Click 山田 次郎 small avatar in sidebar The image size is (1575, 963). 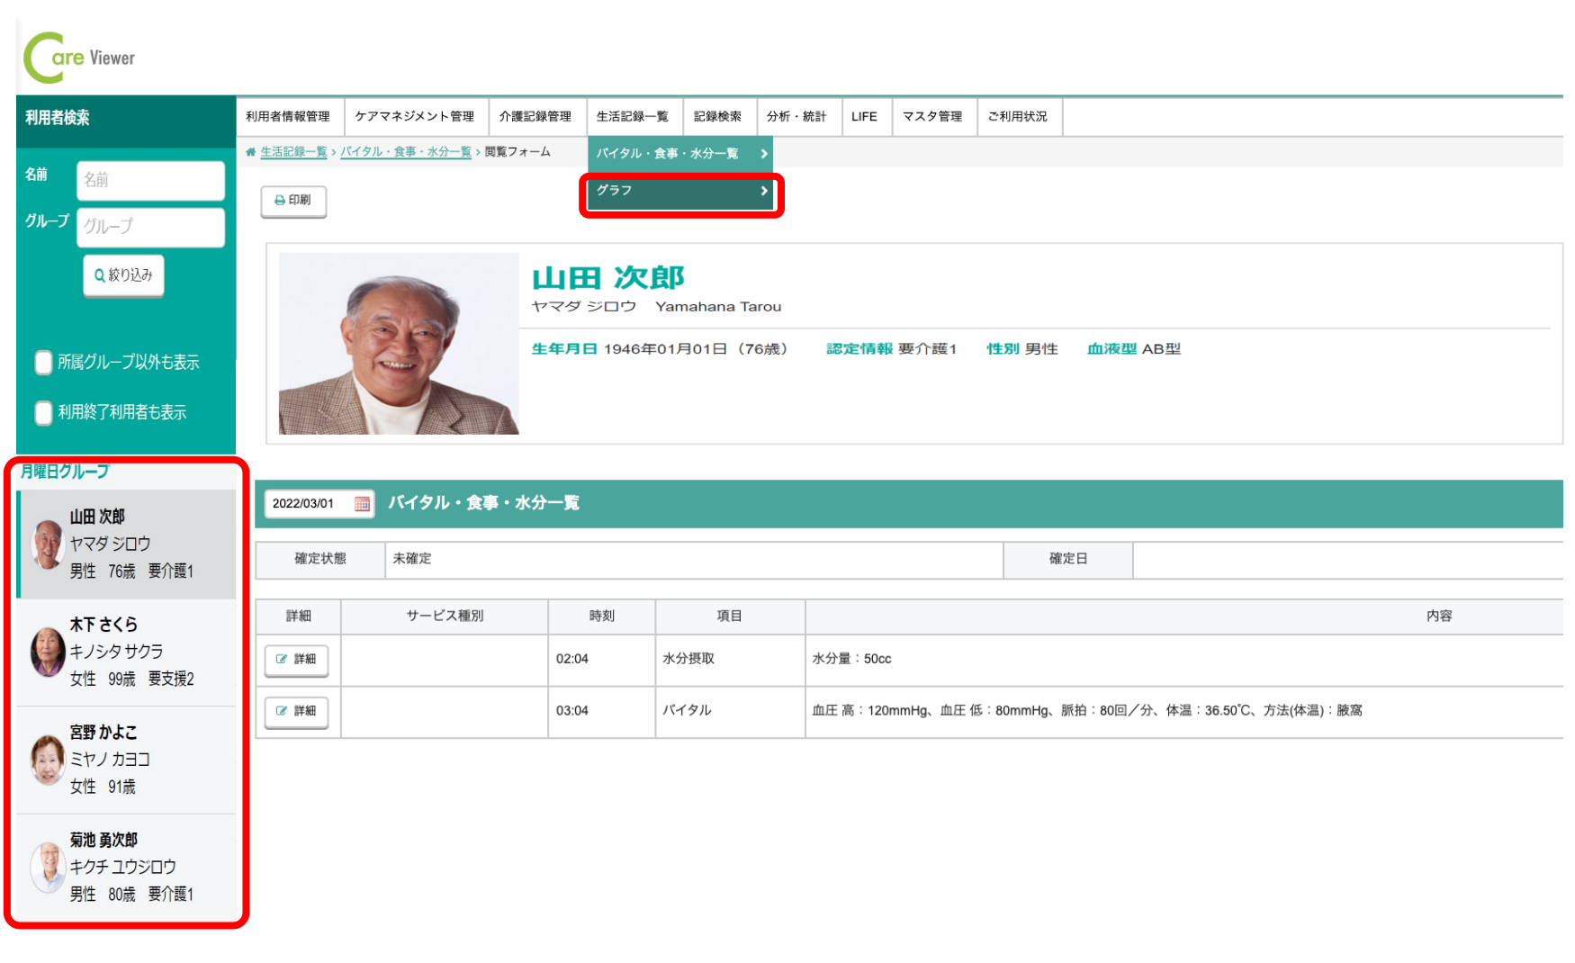[x=47, y=544]
